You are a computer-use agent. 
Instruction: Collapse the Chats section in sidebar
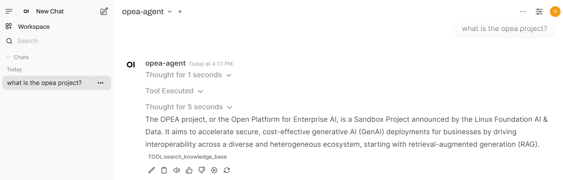18,57
